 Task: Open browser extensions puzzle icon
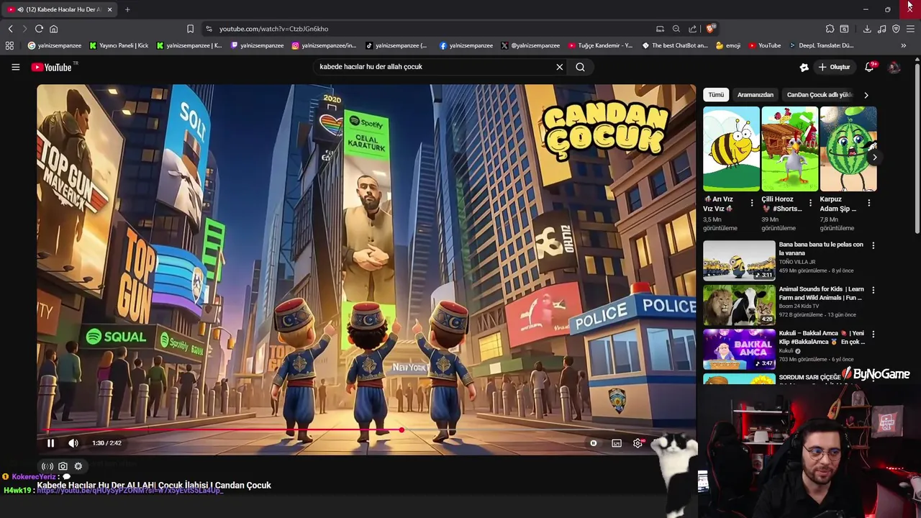830,29
